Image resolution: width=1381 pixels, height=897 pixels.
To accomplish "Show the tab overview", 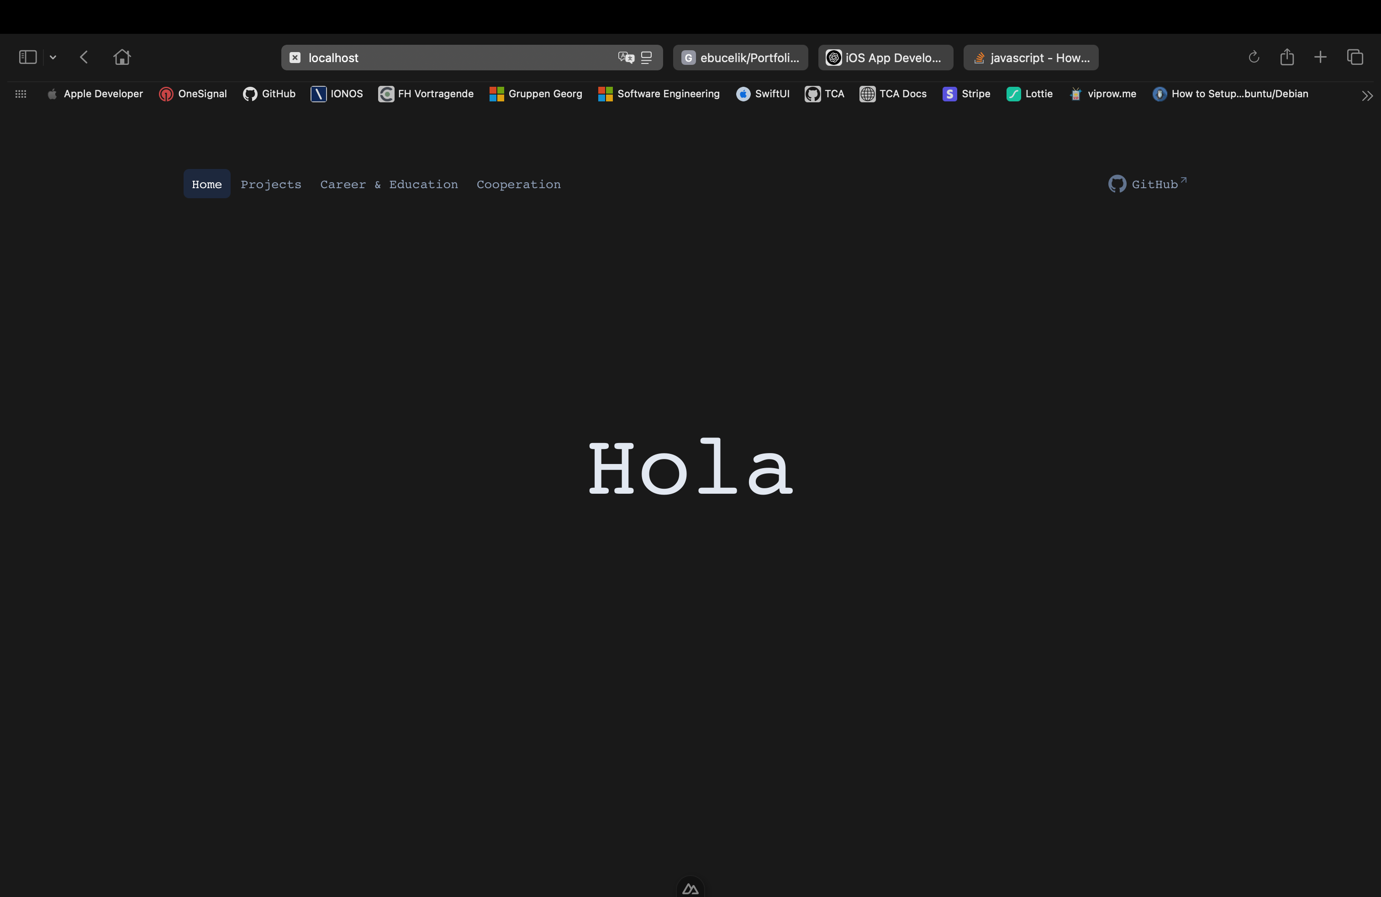I will click(1355, 57).
